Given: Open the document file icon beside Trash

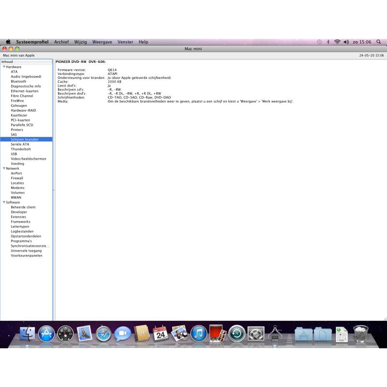Looking at the screenshot, I should [342, 334].
